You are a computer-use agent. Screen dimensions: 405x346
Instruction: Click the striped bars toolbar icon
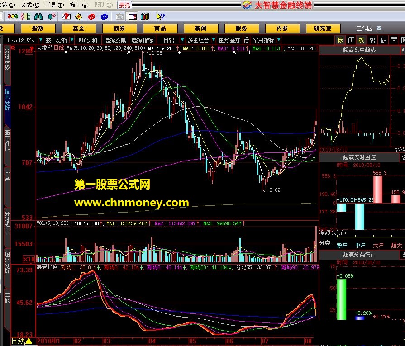[26, 17]
